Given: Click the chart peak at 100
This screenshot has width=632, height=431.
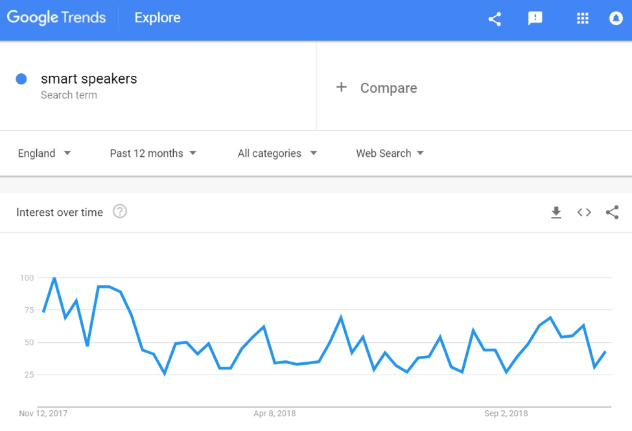Looking at the screenshot, I should pyautogui.click(x=54, y=278).
